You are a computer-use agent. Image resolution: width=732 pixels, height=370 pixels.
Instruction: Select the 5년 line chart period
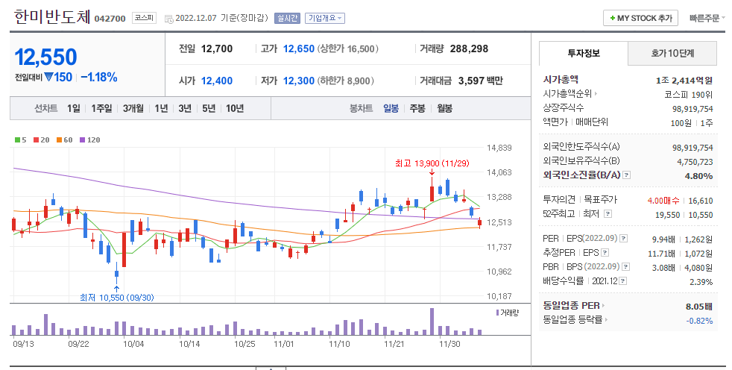[x=209, y=108]
